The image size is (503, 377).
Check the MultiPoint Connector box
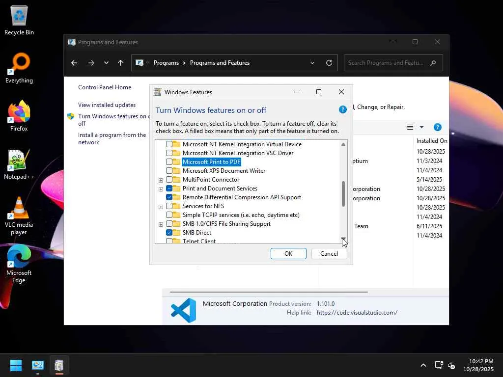click(169, 180)
